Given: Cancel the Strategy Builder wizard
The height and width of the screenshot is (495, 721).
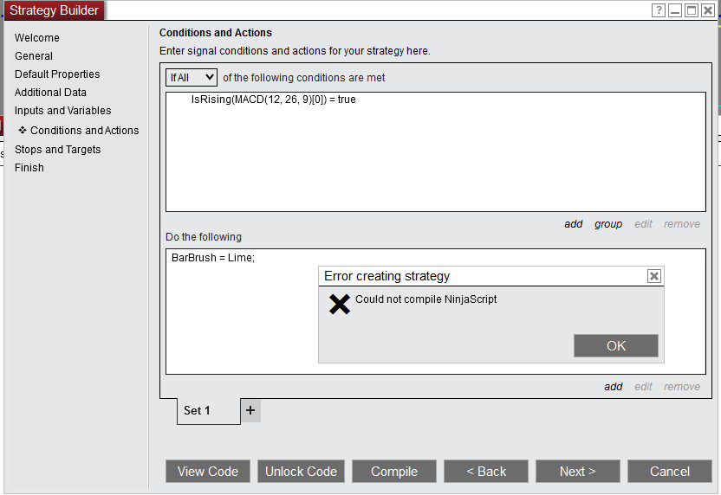Looking at the screenshot, I should (x=670, y=472).
